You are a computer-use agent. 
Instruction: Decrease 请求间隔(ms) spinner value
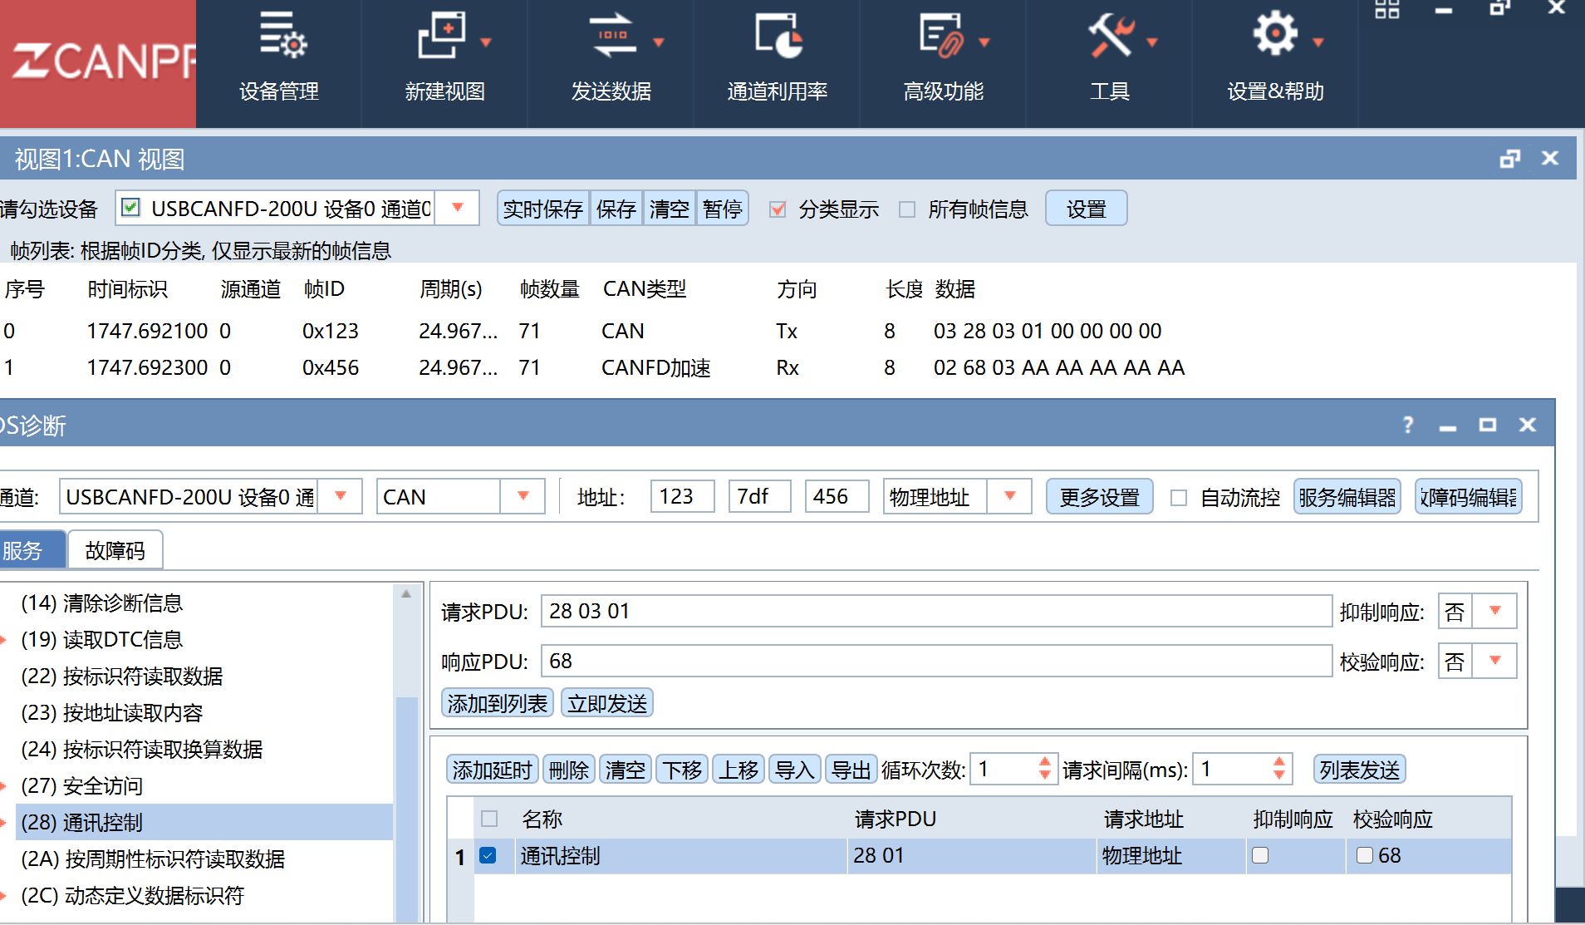[1279, 776]
